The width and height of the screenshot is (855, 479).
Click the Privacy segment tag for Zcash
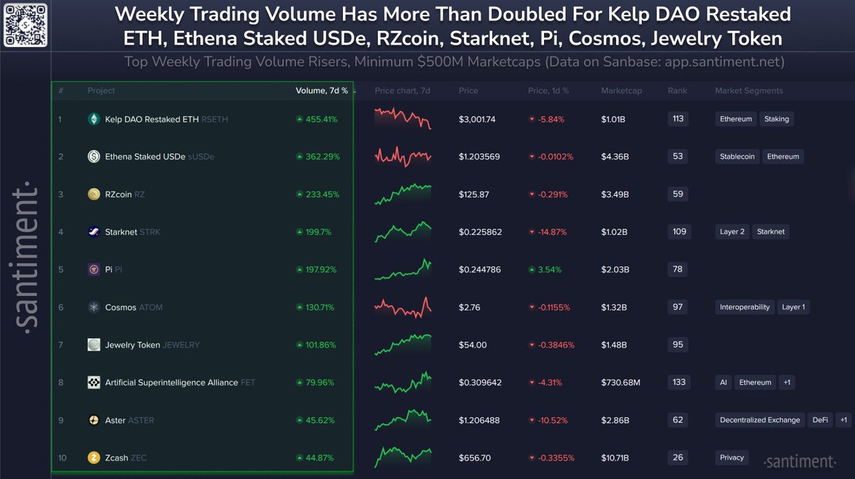click(732, 458)
